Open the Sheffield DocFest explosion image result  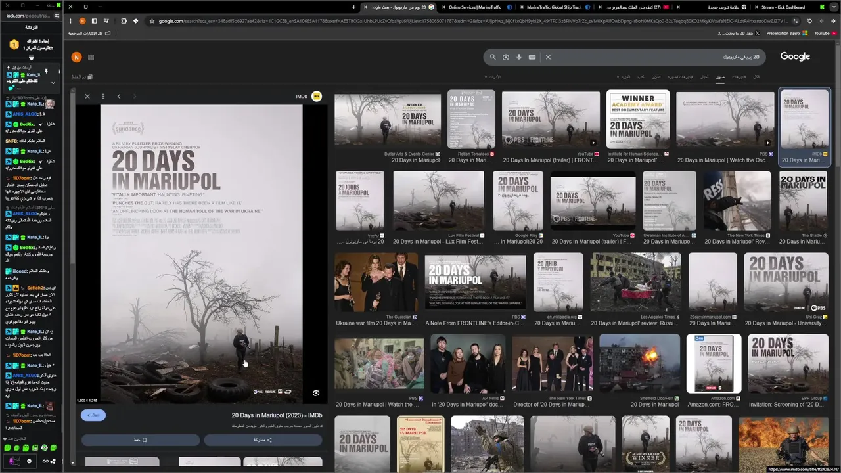click(x=639, y=363)
